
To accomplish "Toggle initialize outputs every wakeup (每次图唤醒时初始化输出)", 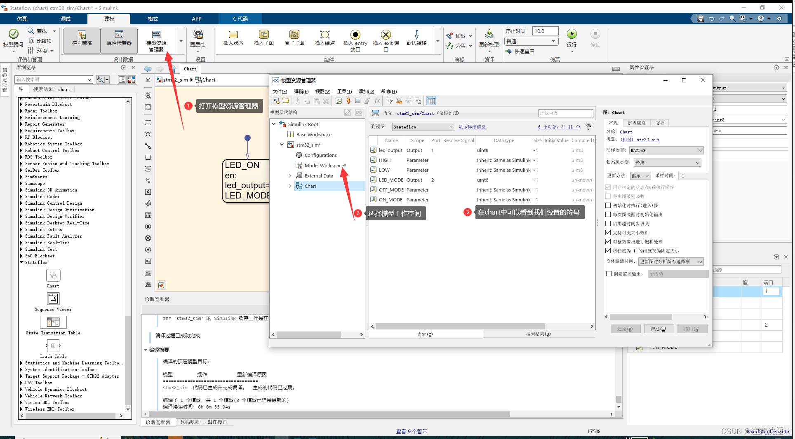I will 608,215.
